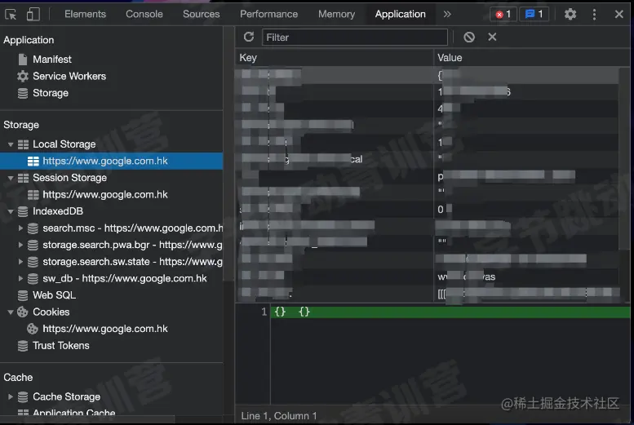Click the value preview line showing {} {}
Screen dimensions: 634x425
pyautogui.click(x=450, y=312)
